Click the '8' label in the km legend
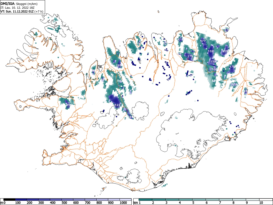Image resolution: width=273 pixels, height=205 pixels. pos(233,203)
